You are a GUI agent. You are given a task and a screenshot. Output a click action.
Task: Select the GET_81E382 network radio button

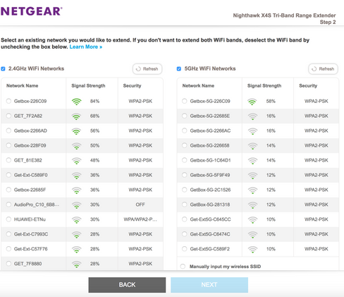coord(8,160)
